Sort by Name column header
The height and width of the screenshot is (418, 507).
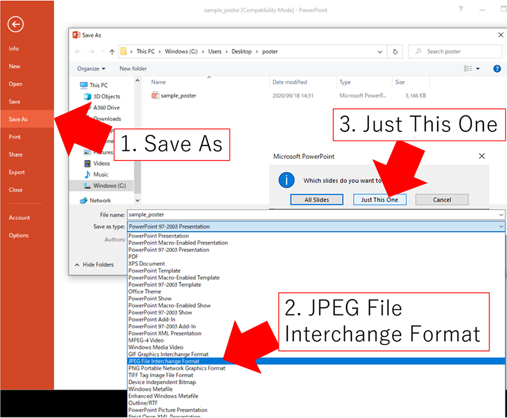click(158, 82)
